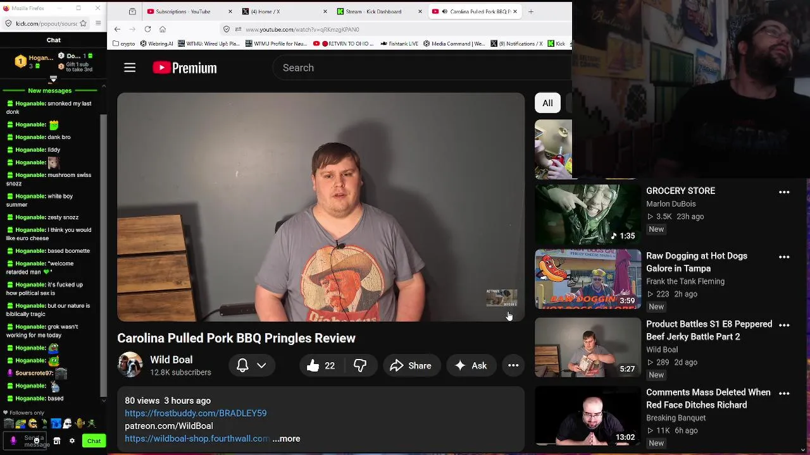Open the Webring.AI bookmark
810x455 pixels.
[x=156, y=44]
